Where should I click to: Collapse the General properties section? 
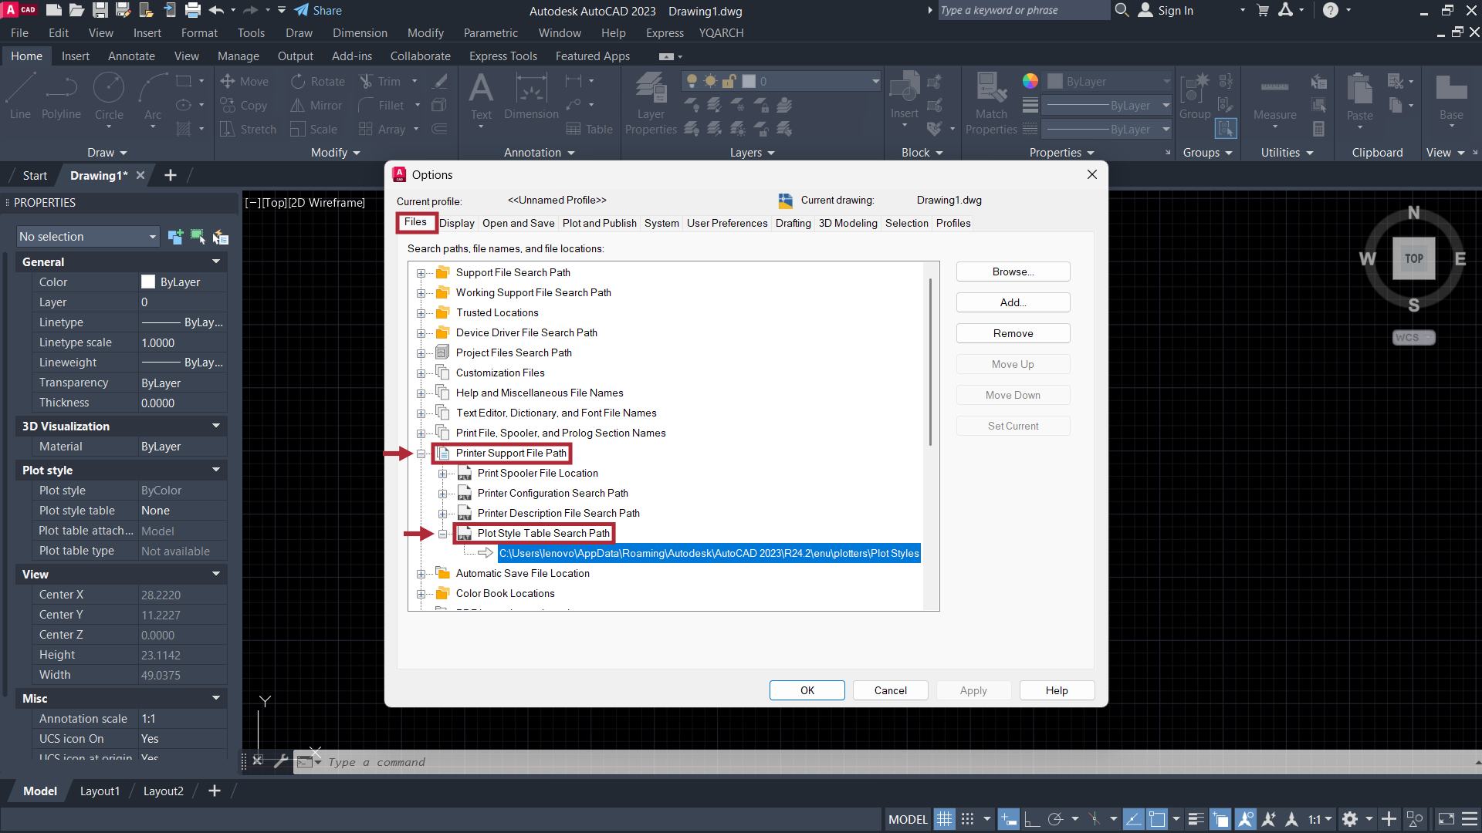click(x=216, y=262)
